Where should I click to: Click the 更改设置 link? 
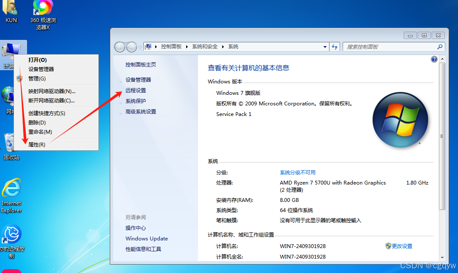coord(402,246)
